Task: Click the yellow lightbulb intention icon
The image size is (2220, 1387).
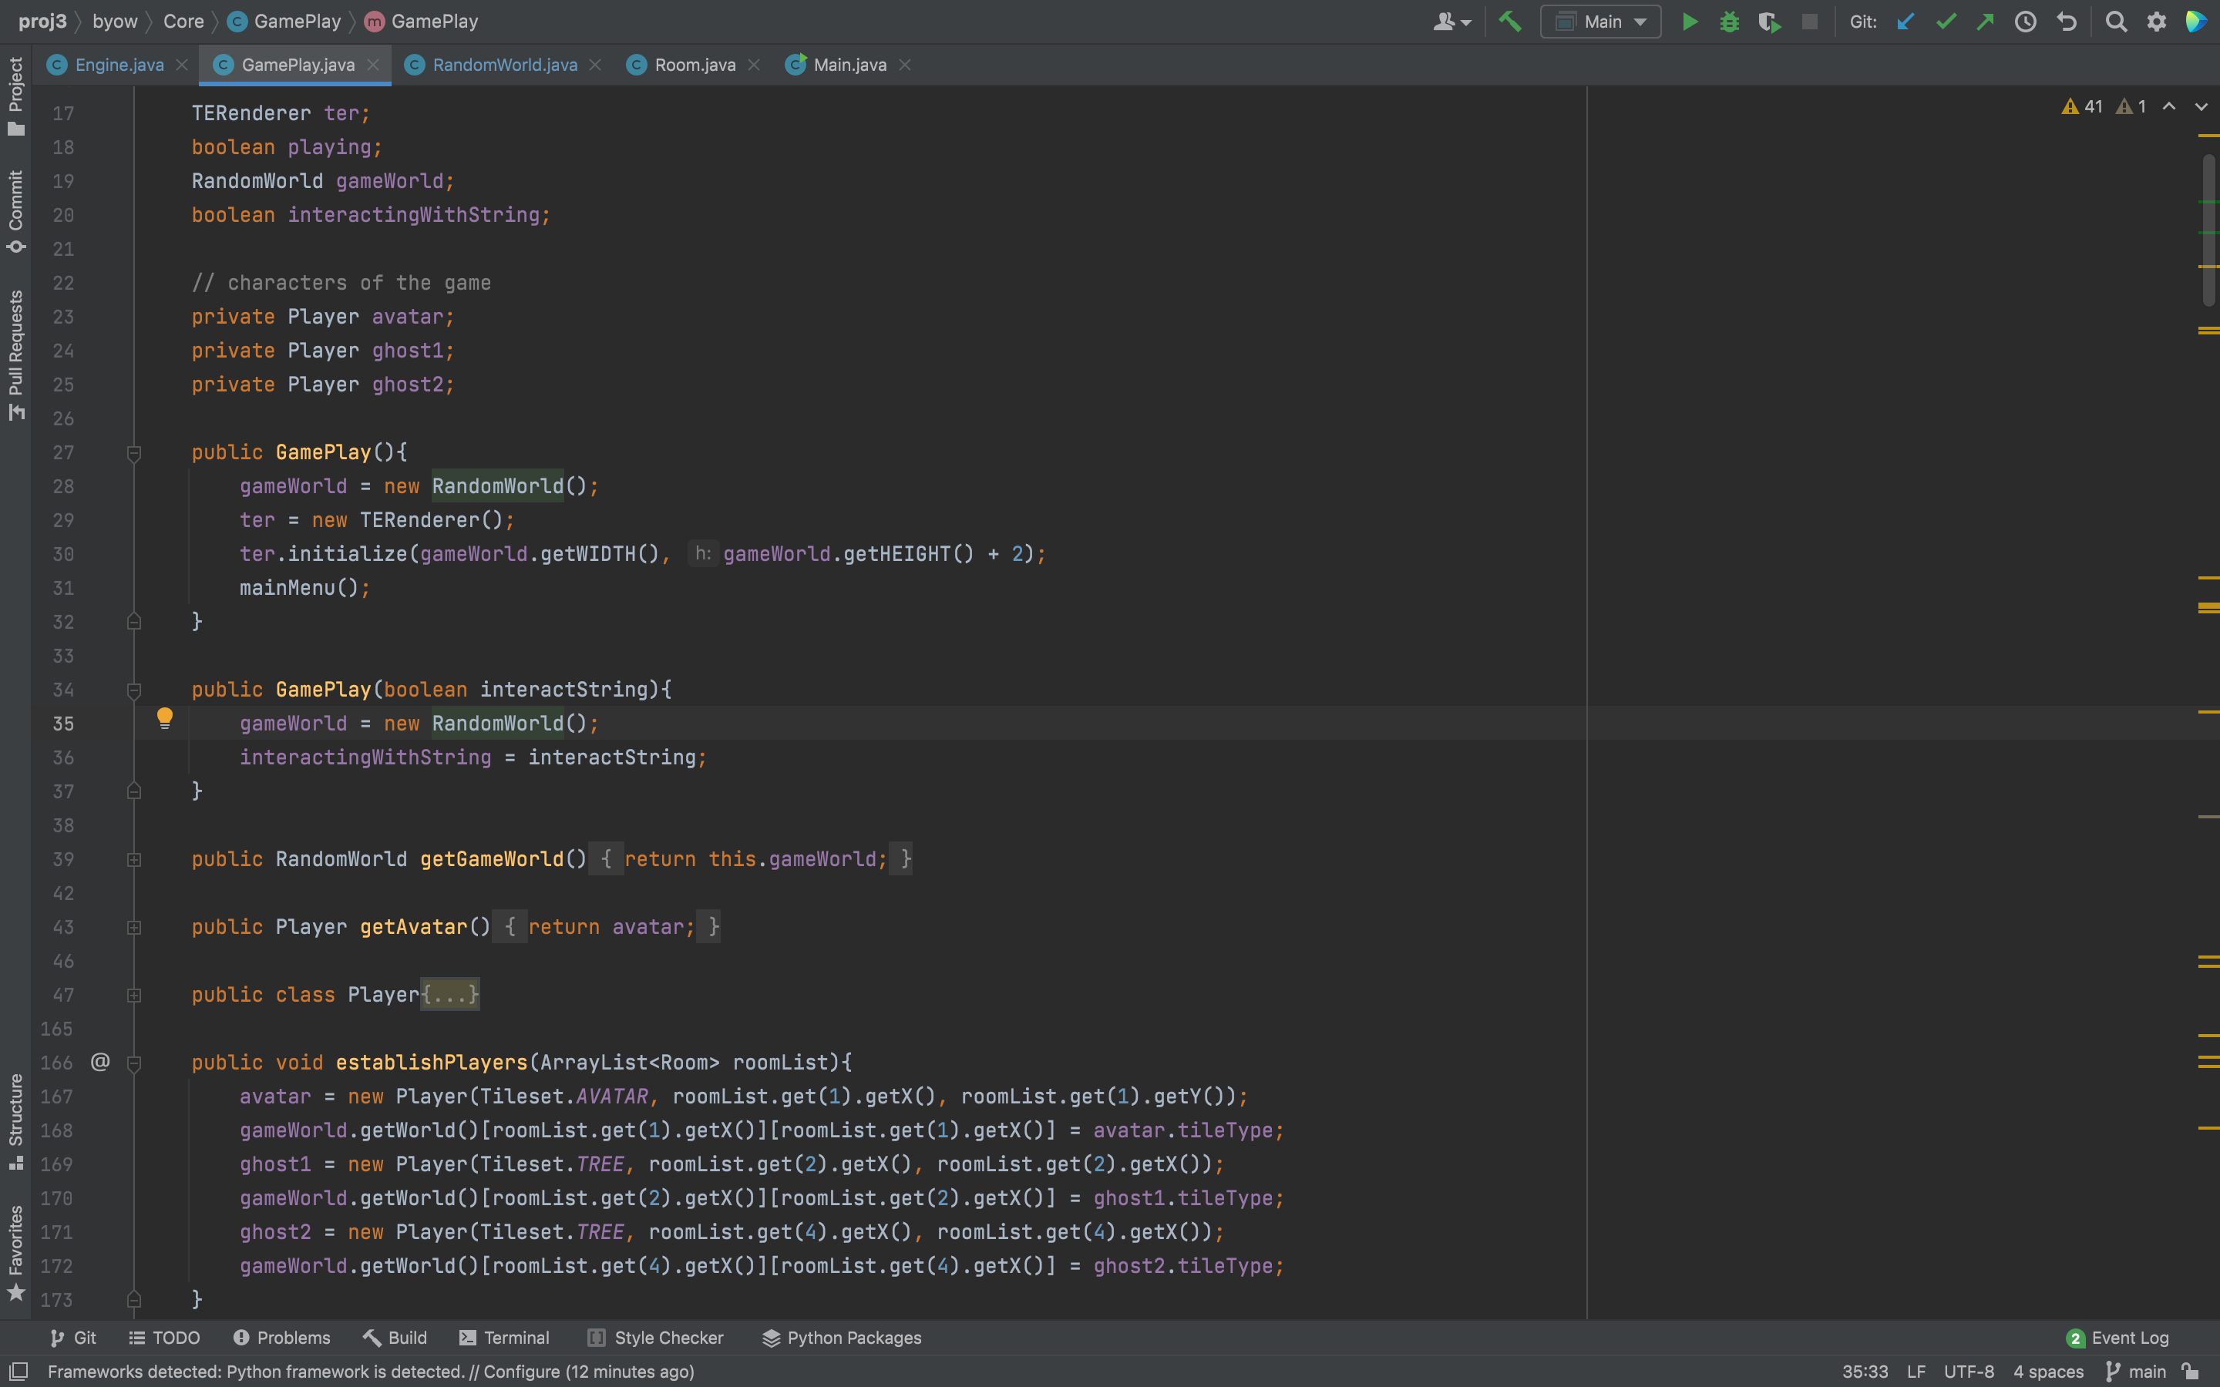Action: [164, 717]
